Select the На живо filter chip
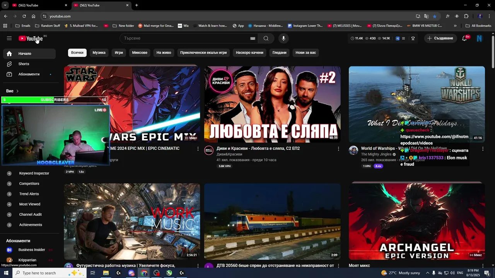The height and width of the screenshot is (278, 495). 164,53
